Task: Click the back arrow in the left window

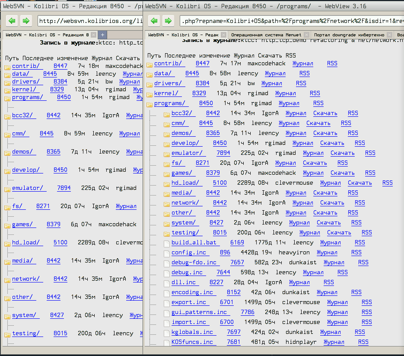Action: click(12, 21)
